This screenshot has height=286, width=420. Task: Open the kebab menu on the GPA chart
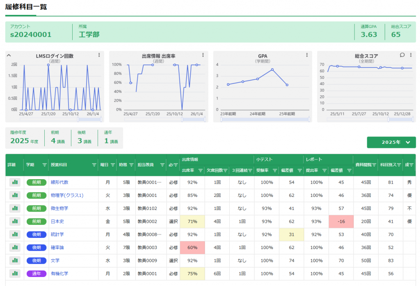(x=307, y=55)
